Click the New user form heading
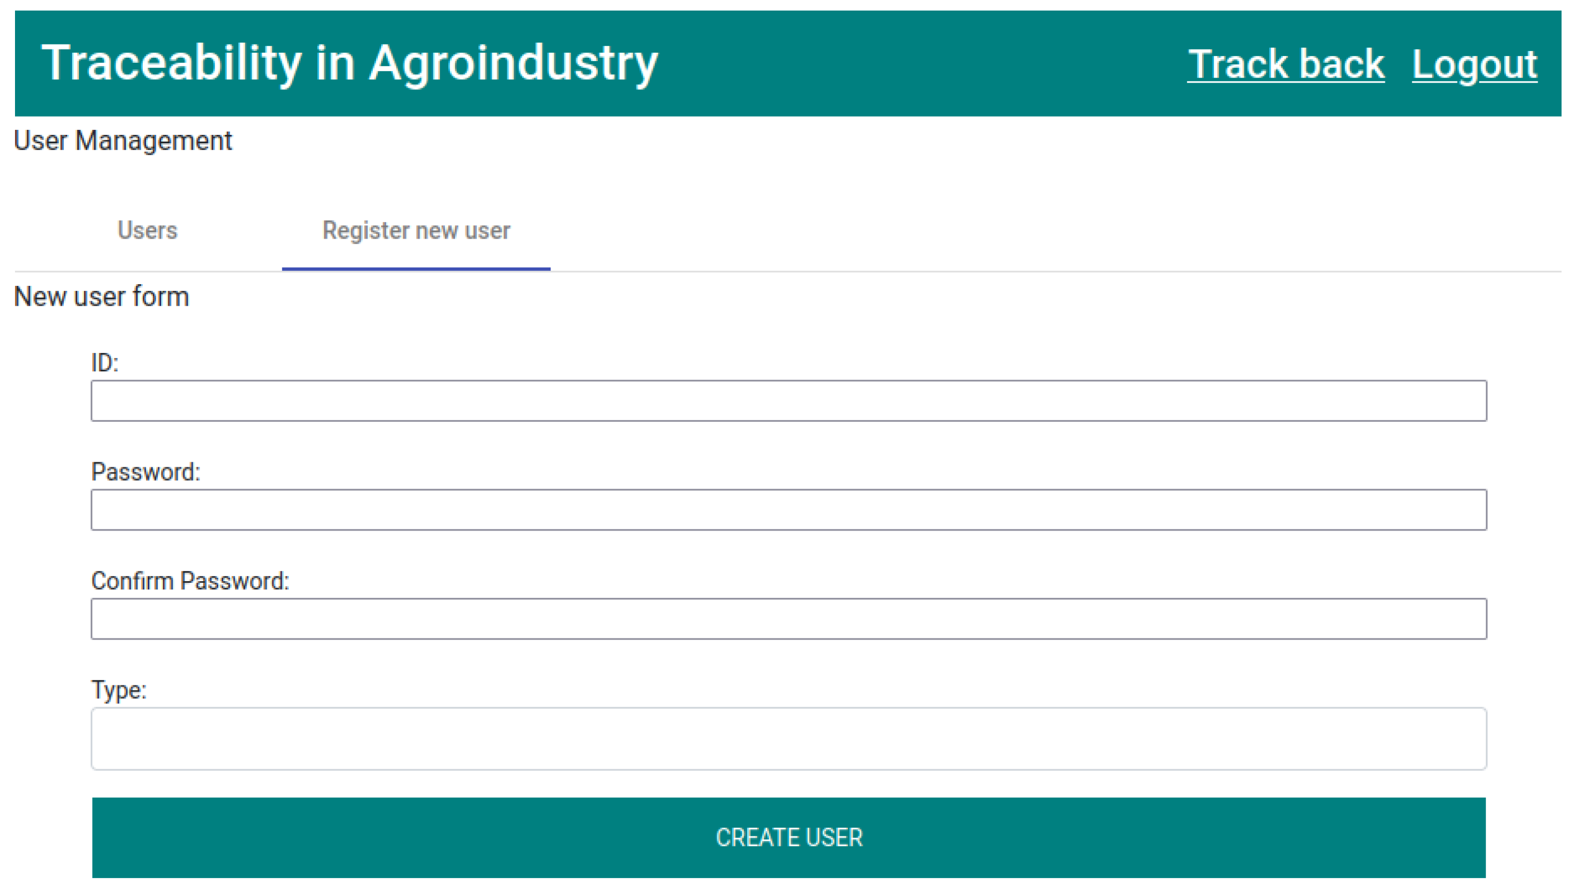The height and width of the screenshot is (887, 1571). tap(101, 296)
